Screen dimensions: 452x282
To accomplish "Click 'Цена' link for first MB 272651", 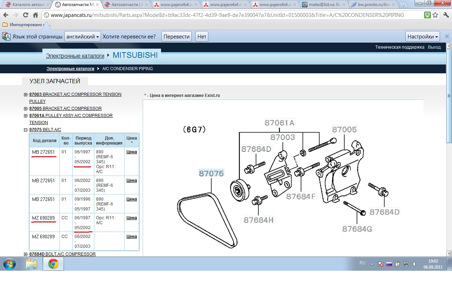I will point(131,152).
